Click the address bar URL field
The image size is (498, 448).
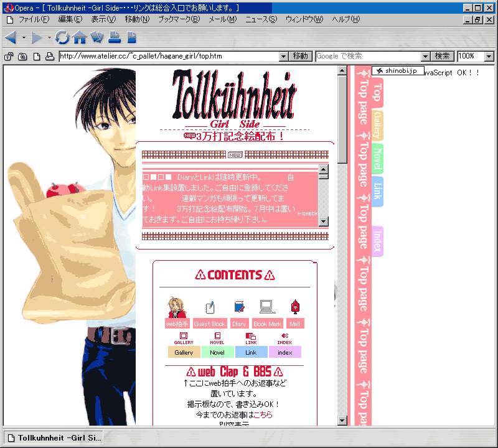[x=169, y=56]
